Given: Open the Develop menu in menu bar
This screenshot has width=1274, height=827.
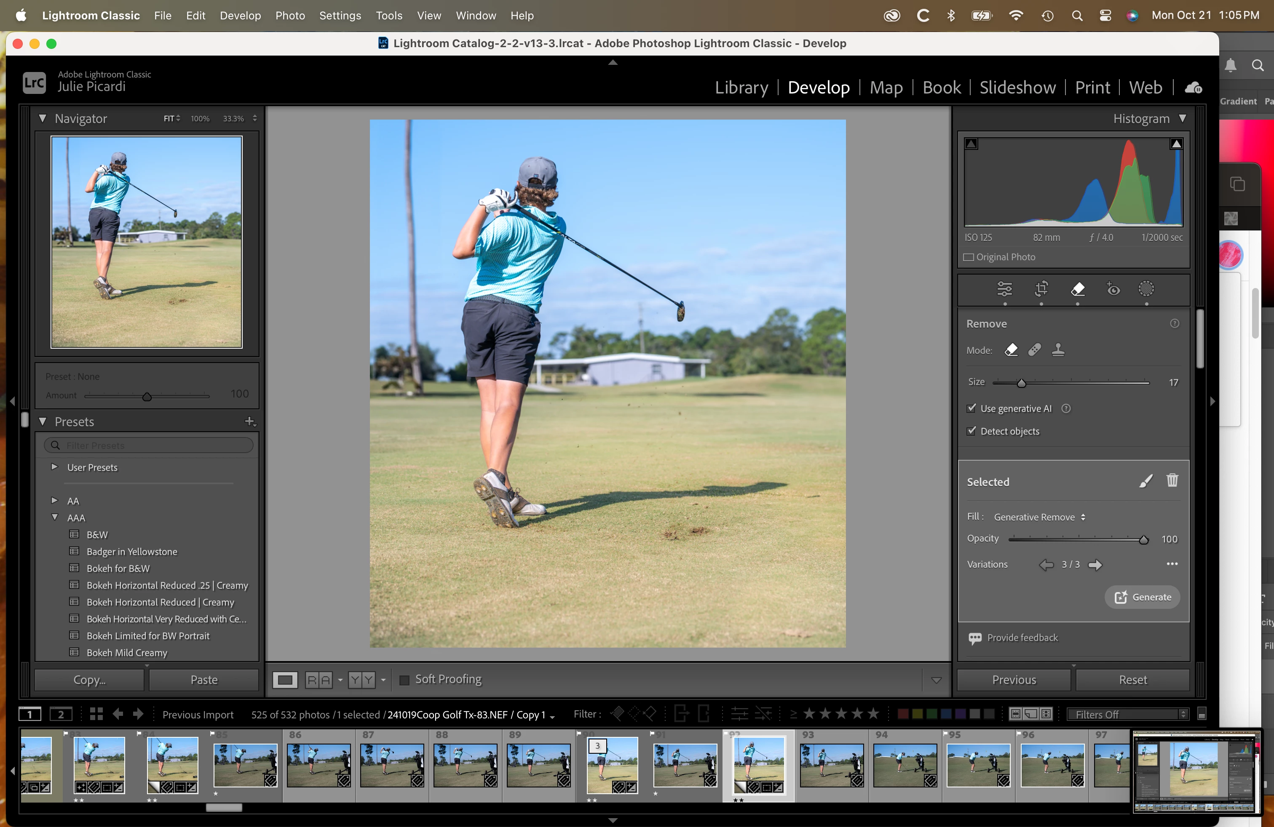Looking at the screenshot, I should coord(240,16).
